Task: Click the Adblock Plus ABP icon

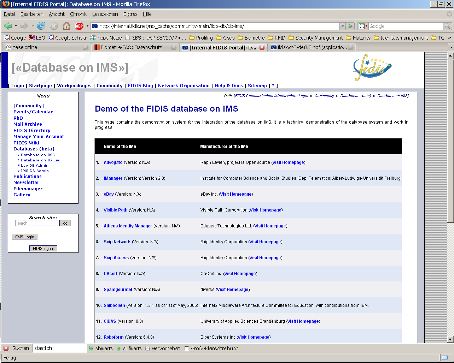Action: 79,26
